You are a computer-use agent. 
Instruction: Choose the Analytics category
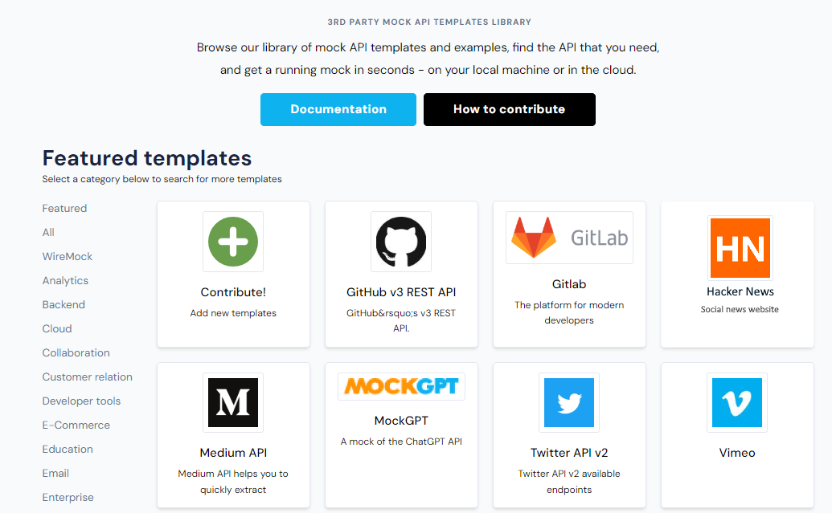65,280
